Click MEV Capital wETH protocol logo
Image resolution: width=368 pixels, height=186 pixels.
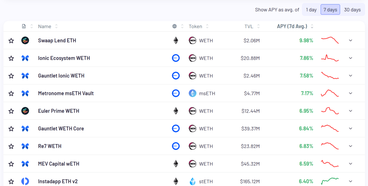pos(25,164)
